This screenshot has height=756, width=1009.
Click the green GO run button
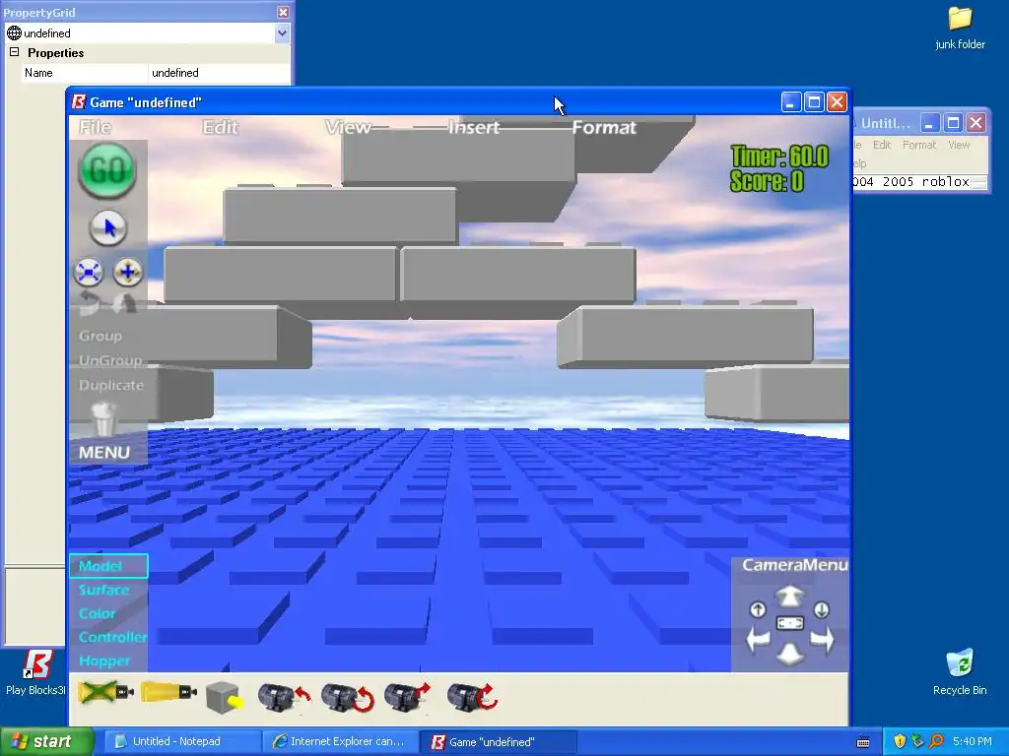[x=106, y=169]
